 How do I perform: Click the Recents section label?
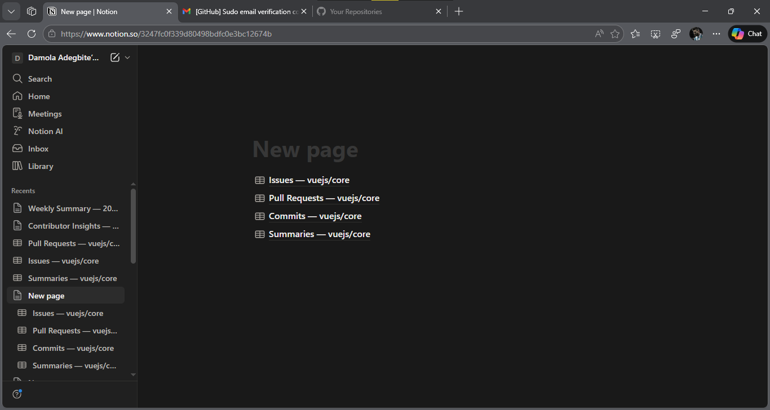click(x=23, y=191)
